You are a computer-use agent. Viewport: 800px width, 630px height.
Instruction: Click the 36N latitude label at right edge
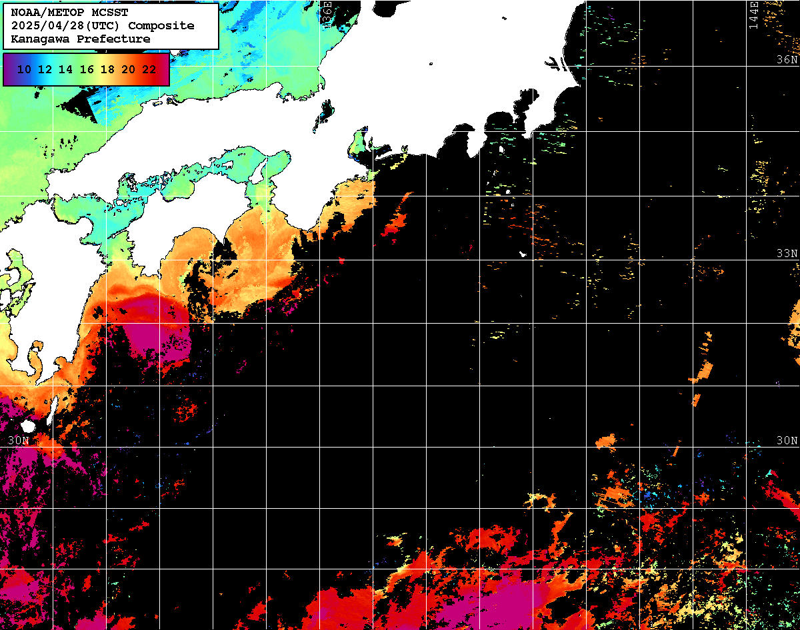click(x=787, y=60)
